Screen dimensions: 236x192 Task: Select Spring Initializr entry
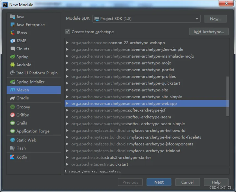pos(34,82)
